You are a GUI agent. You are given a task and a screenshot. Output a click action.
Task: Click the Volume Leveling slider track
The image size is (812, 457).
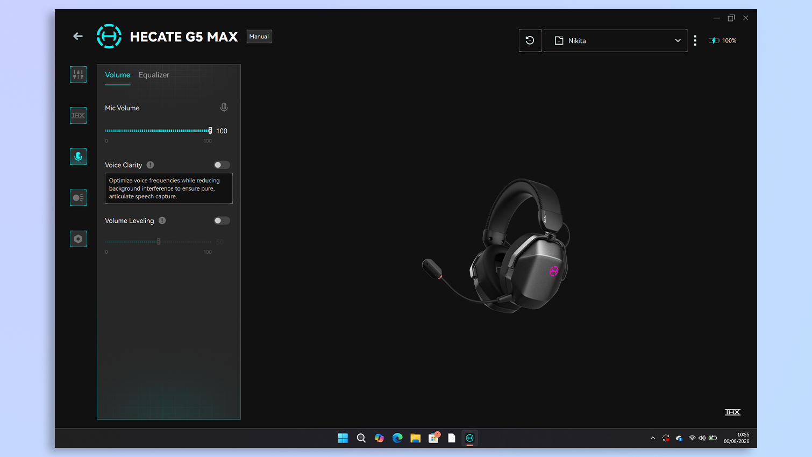[158, 242]
